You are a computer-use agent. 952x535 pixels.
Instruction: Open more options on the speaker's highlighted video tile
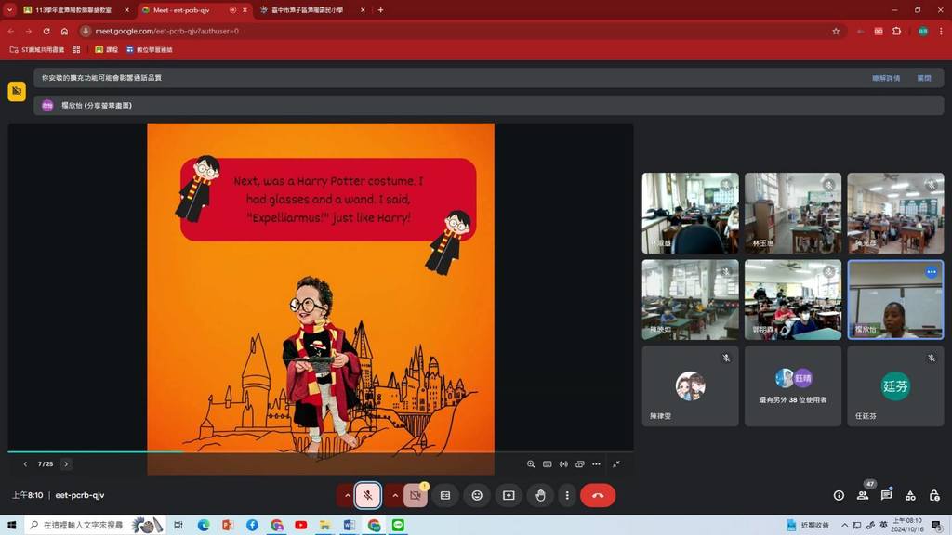[932, 272]
